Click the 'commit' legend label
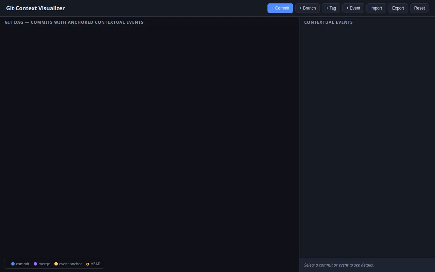 [23, 264]
